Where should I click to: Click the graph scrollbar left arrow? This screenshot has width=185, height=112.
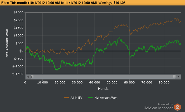click(x=28, y=77)
